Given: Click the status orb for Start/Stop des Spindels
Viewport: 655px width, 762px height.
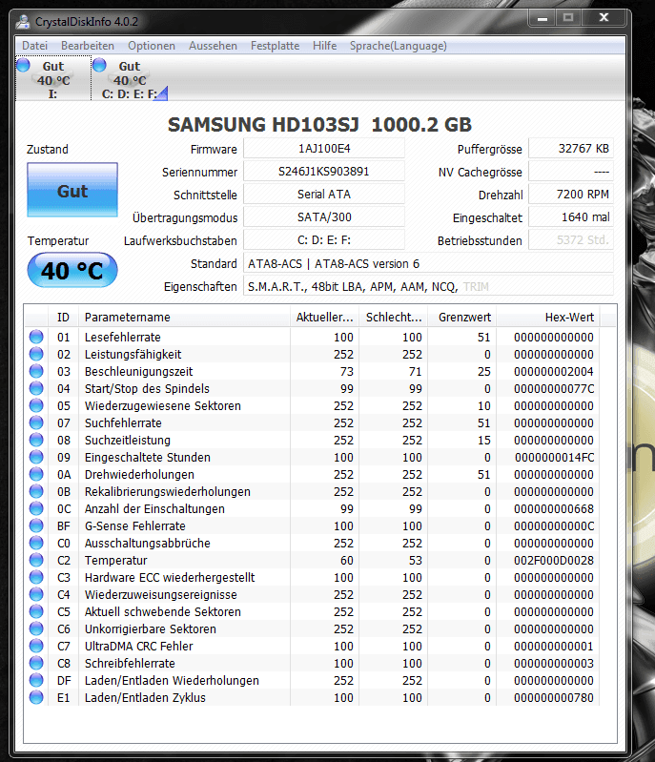Looking at the screenshot, I should (x=36, y=388).
